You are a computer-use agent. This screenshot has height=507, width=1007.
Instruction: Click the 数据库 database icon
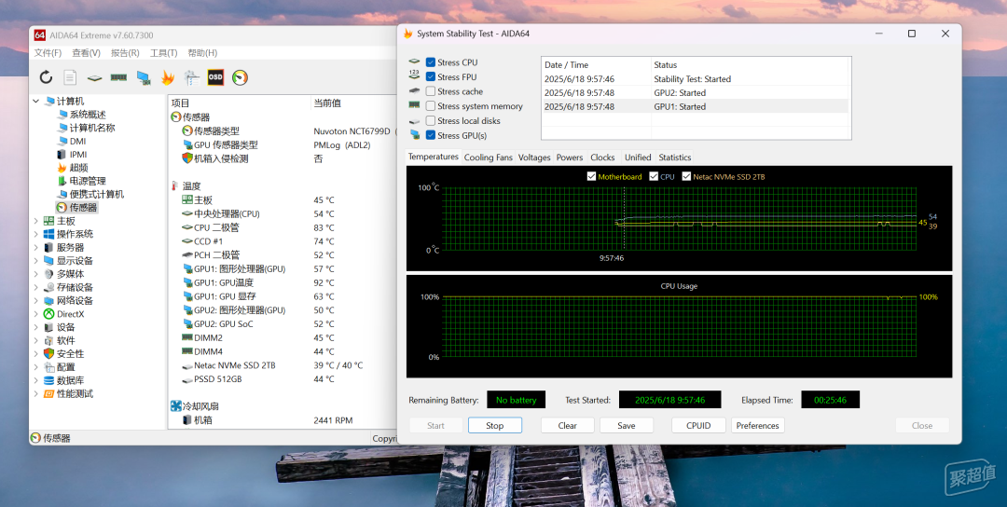coord(48,380)
